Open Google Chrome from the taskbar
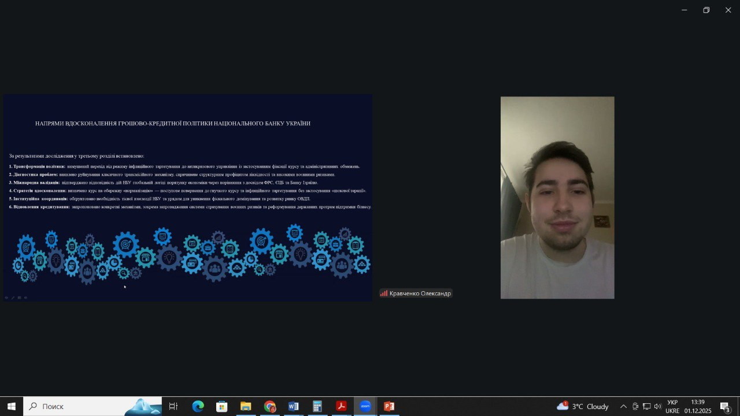Image resolution: width=740 pixels, height=416 pixels. (x=269, y=406)
